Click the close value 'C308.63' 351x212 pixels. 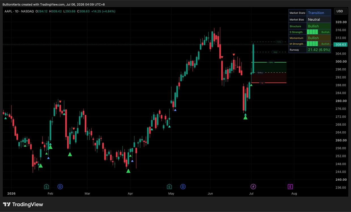coord(83,11)
